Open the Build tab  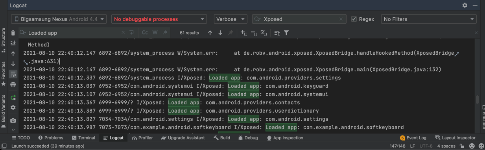tap(222, 138)
